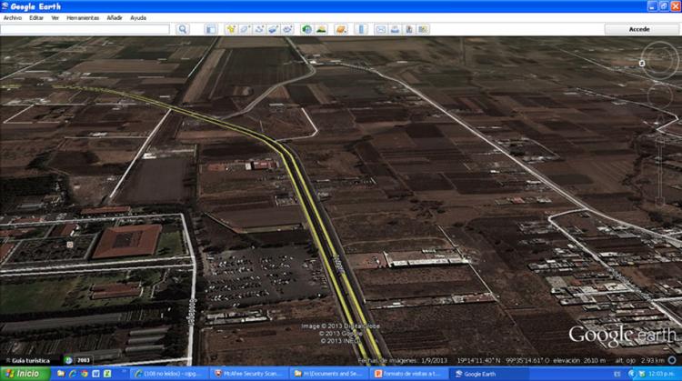Click the elevación 2610 m readout

click(x=580, y=361)
